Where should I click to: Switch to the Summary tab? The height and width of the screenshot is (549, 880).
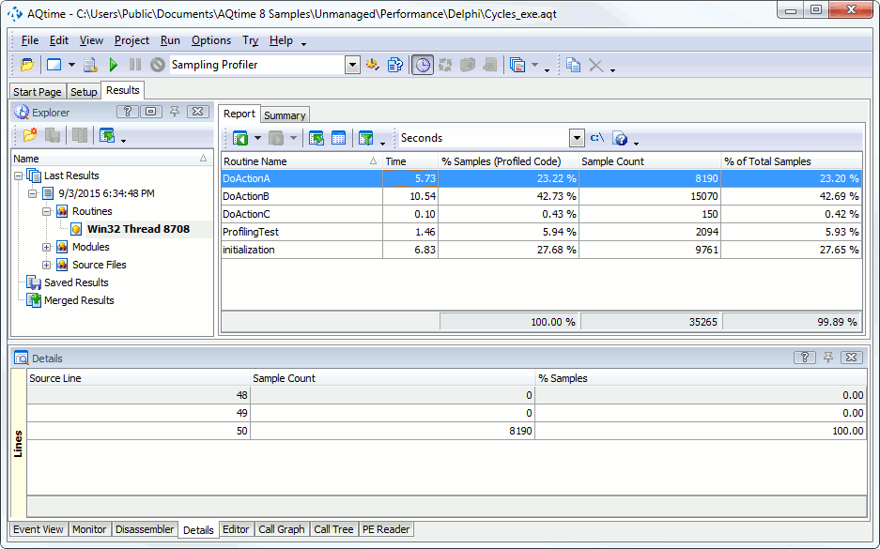click(x=284, y=114)
